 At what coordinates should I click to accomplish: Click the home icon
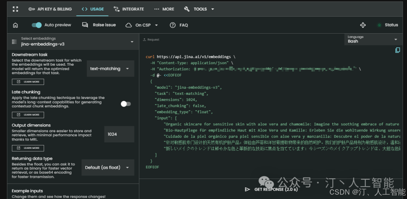point(15,25)
